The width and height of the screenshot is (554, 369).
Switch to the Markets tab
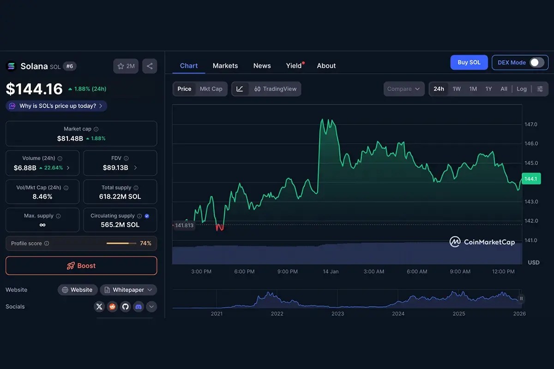(x=225, y=65)
